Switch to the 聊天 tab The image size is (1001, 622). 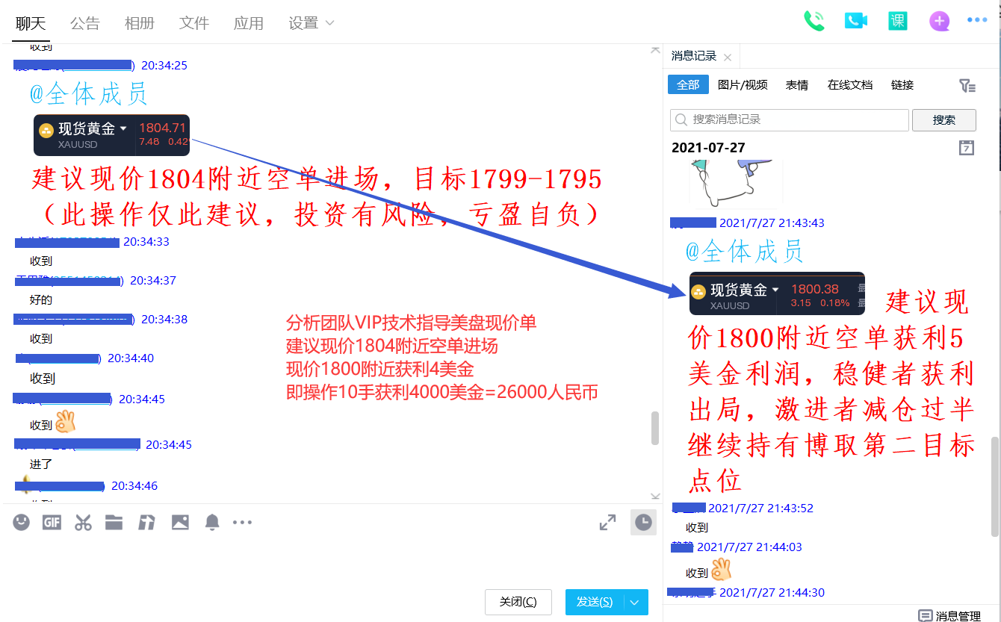pyautogui.click(x=31, y=23)
